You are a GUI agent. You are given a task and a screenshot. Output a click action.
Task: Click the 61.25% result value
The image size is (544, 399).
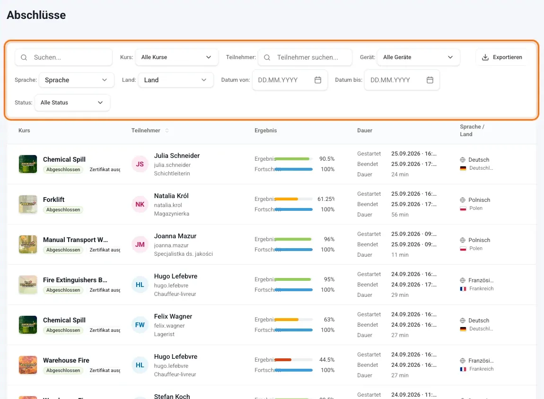pos(326,199)
